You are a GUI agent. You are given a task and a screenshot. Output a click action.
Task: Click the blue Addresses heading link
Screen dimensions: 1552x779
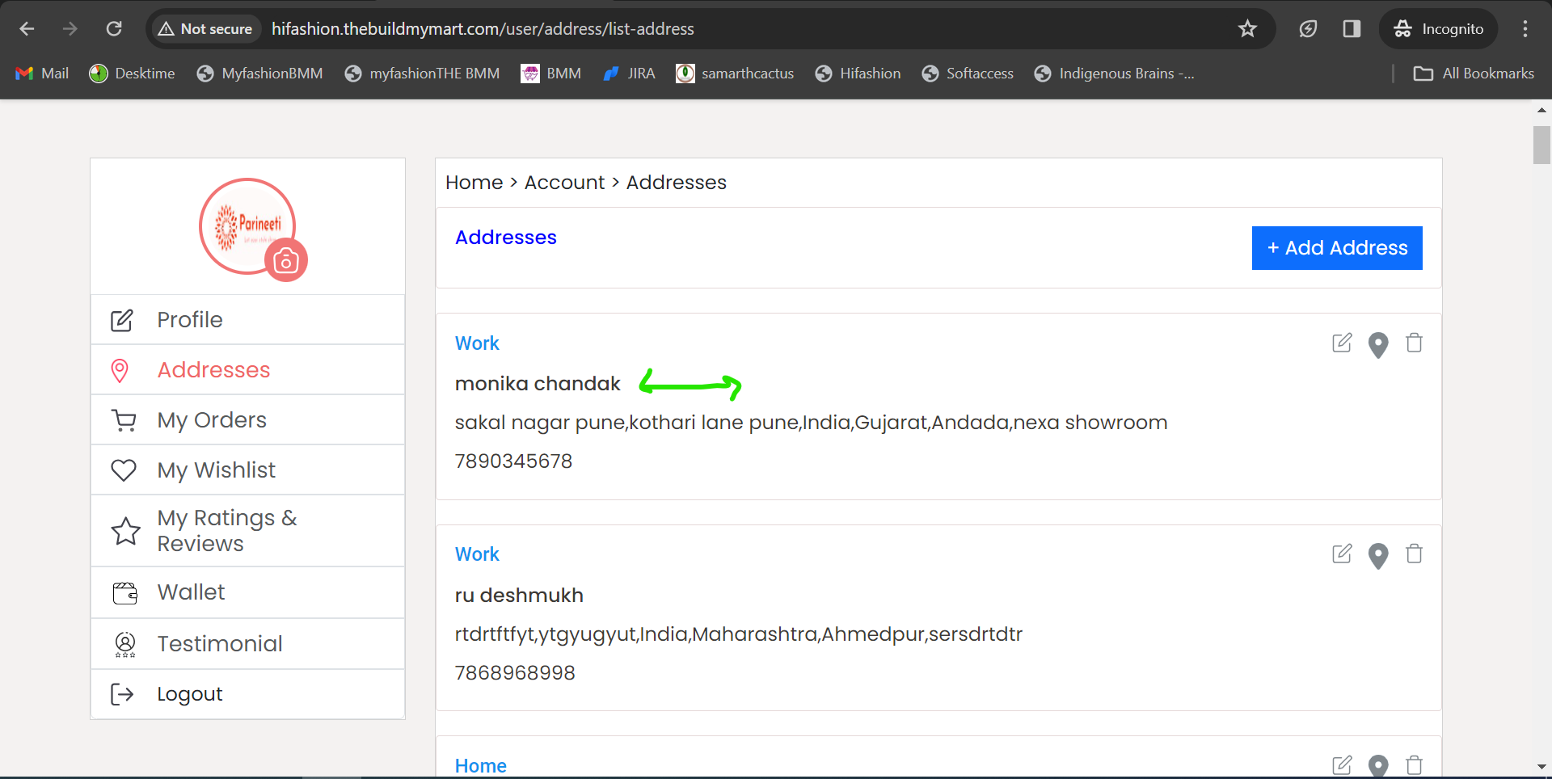(x=506, y=238)
